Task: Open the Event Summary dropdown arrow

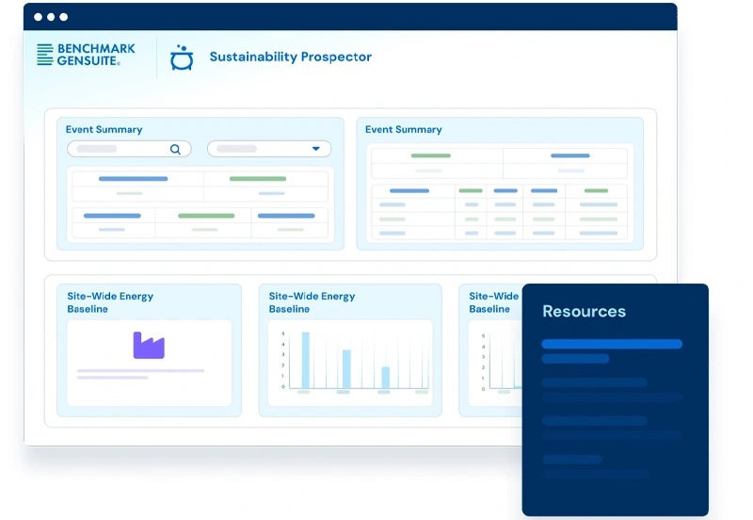Action: pyautogui.click(x=316, y=149)
